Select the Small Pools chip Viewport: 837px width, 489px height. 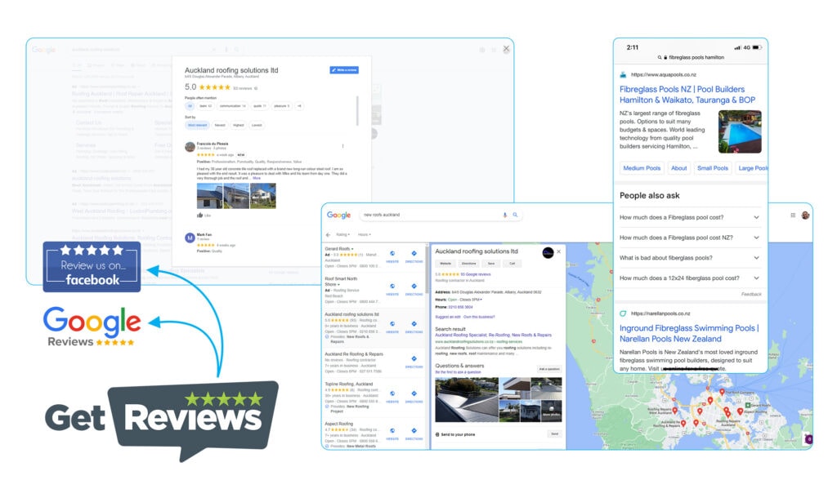point(714,169)
